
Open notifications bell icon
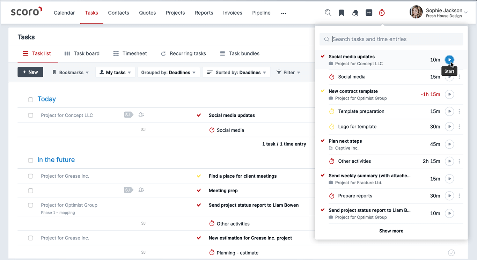click(x=355, y=13)
